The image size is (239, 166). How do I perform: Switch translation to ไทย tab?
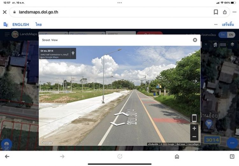39,25
